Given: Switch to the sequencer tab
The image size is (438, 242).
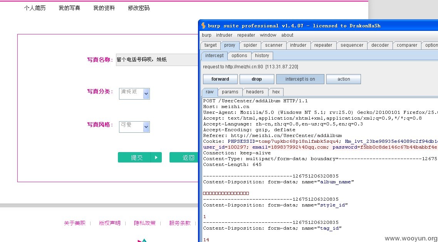Looking at the screenshot, I should [352, 45].
